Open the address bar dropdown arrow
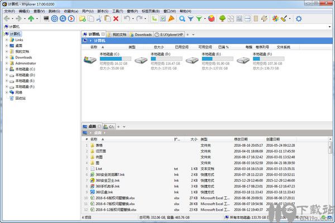Screen dimensions: 335x223 point(329,27)
